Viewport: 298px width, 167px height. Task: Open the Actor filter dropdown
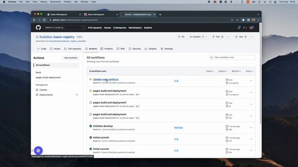click(x=249, y=71)
